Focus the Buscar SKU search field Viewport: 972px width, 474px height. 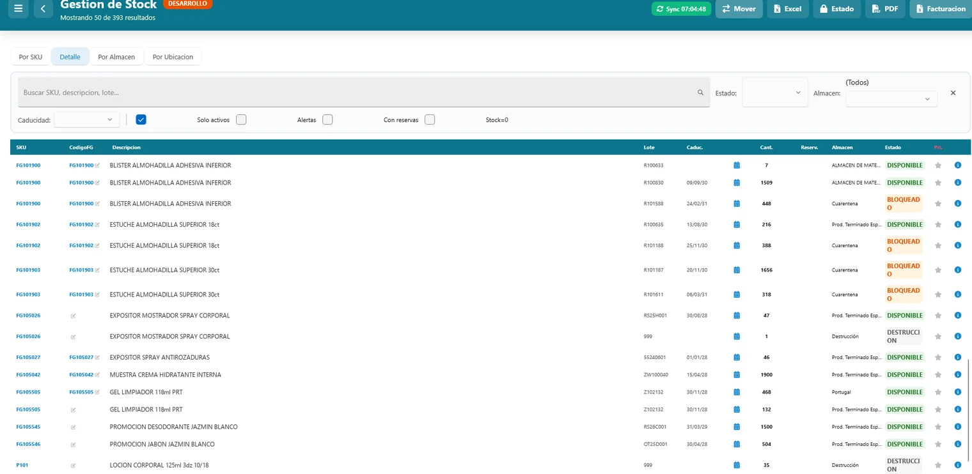point(364,93)
